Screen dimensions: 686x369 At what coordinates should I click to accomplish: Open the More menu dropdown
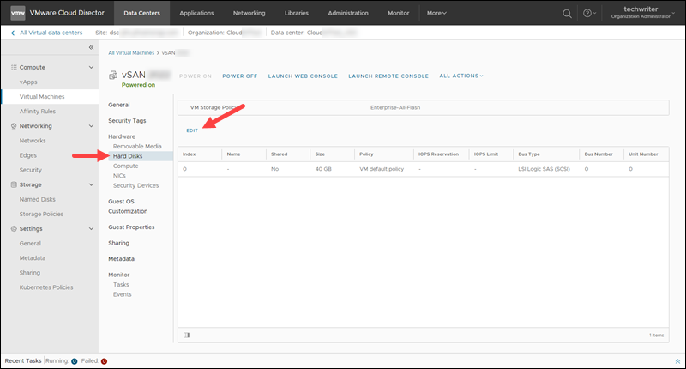436,13
